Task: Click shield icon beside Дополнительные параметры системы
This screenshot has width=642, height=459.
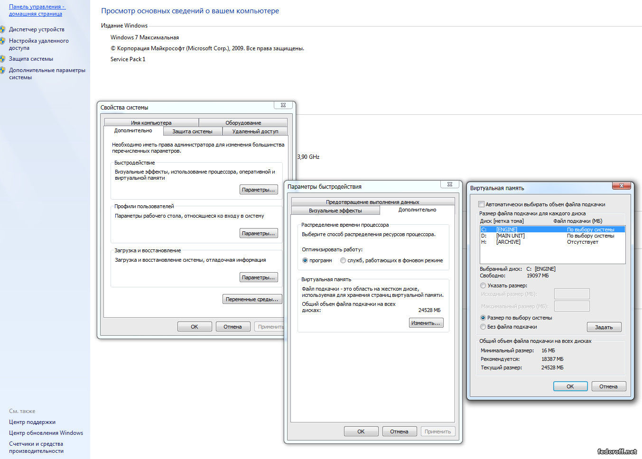Action: tap(2, 70)
